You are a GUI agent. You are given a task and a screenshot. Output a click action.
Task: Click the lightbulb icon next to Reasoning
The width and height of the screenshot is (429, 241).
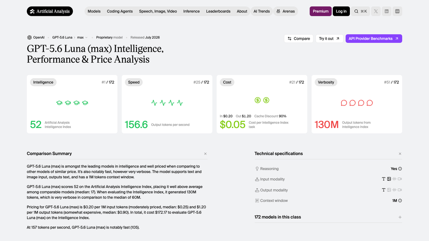257,169
